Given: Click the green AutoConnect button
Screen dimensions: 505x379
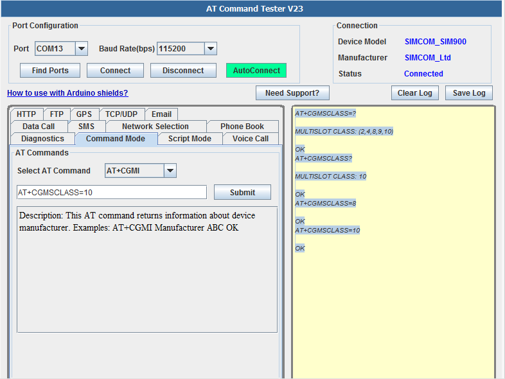Looking at the screenshot, I should point(256,71).
